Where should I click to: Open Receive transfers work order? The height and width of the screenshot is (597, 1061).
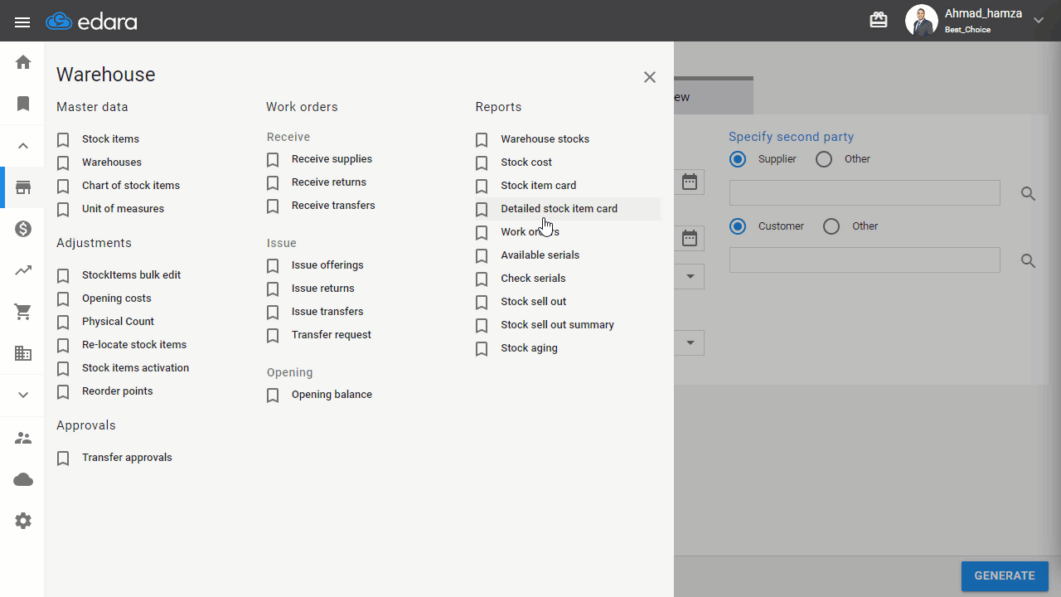click(x=333, y=206)
